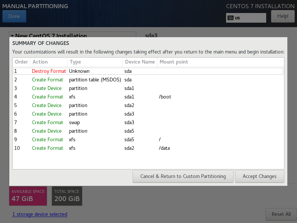Click the us keyboard layout field
Viewport: 297px width, 223px height.
pyautogui.click(x=249, y=18)
